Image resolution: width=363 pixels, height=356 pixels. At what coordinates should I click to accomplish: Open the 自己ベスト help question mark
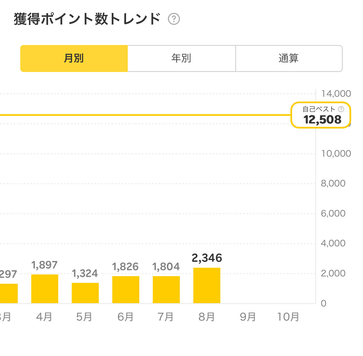coord(341,109)
